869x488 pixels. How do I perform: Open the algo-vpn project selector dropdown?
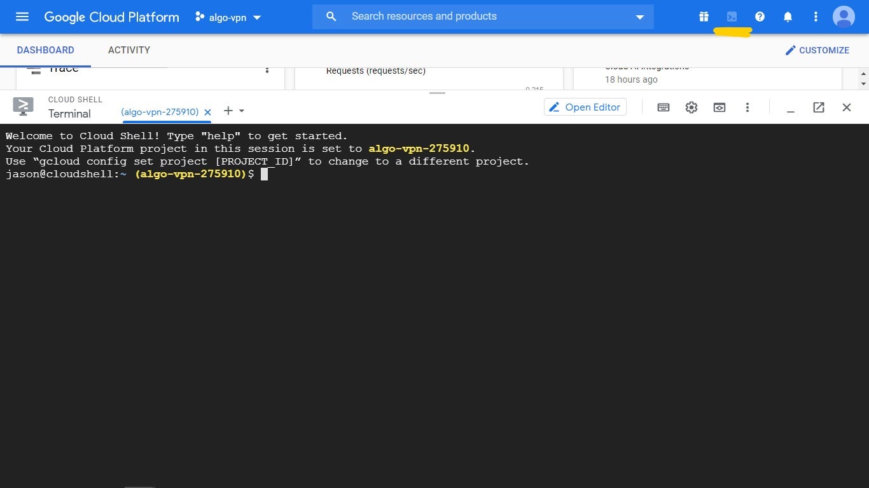(x=228, y=17)
